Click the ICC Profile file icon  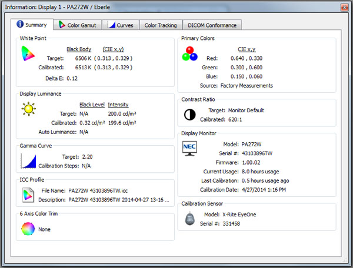pos(28,194)
